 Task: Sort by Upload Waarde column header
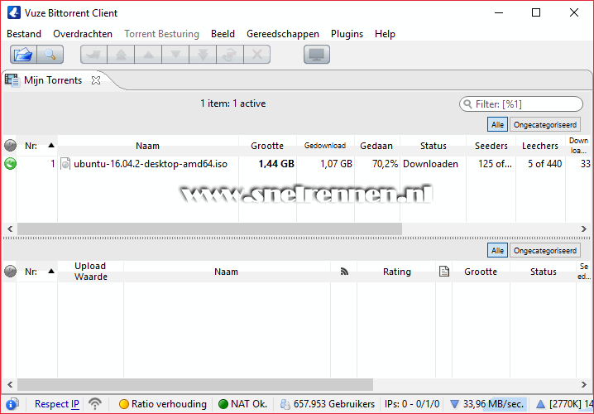90,272
